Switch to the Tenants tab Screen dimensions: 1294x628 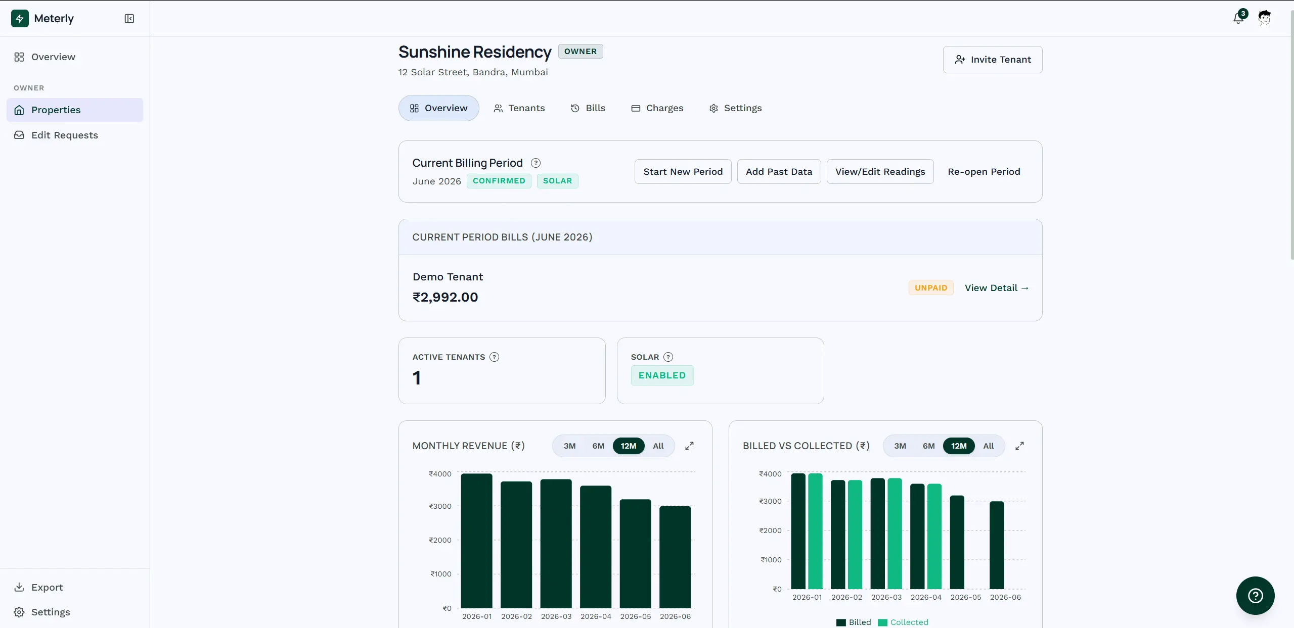point(519,108)
